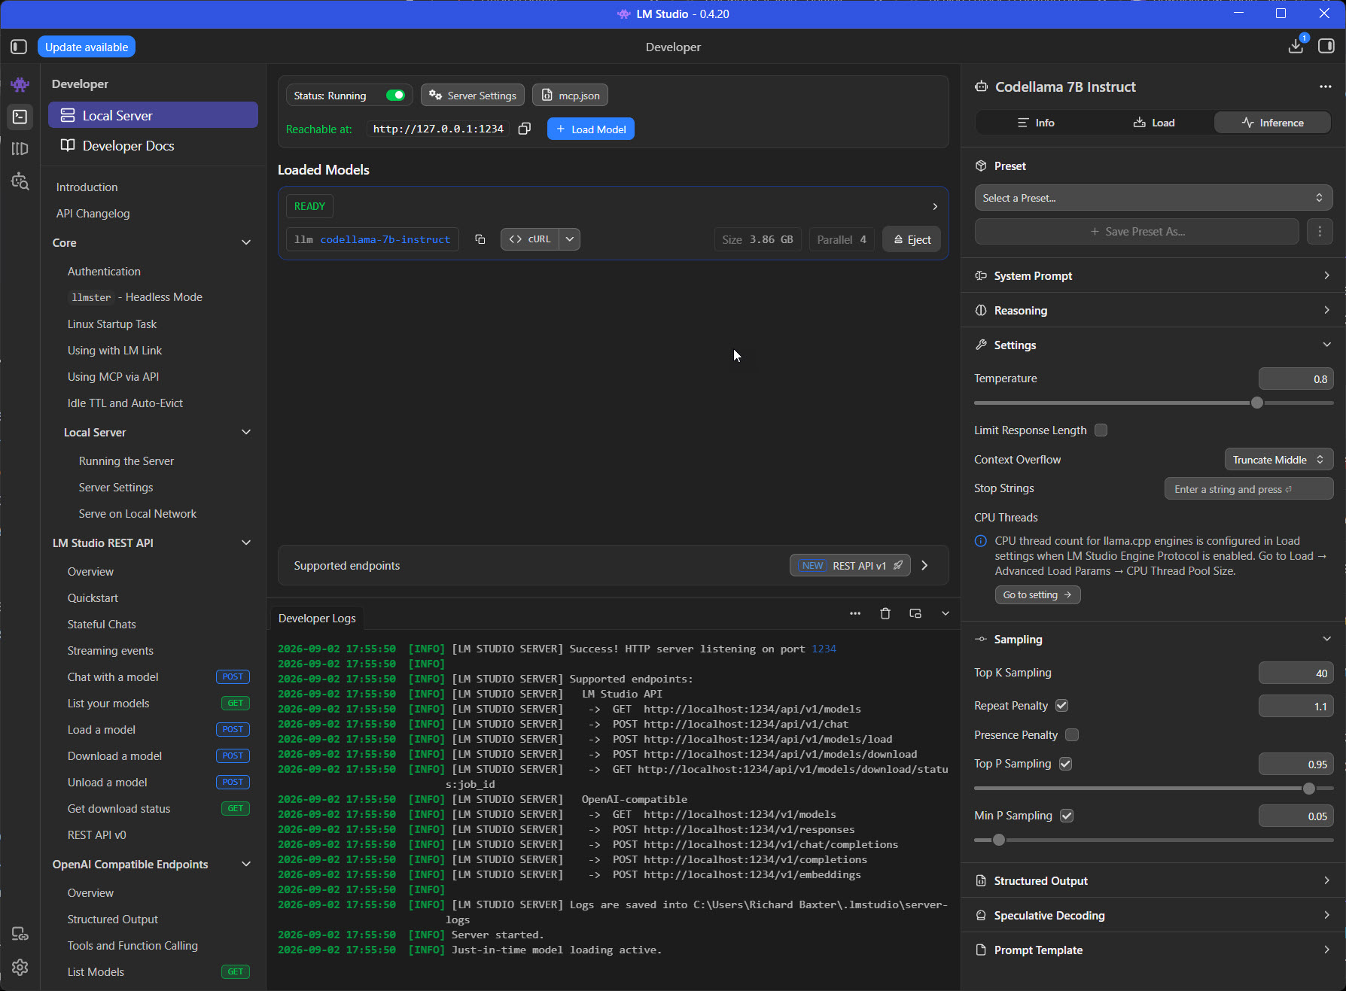Expand the Prompt Template section

1153,950
